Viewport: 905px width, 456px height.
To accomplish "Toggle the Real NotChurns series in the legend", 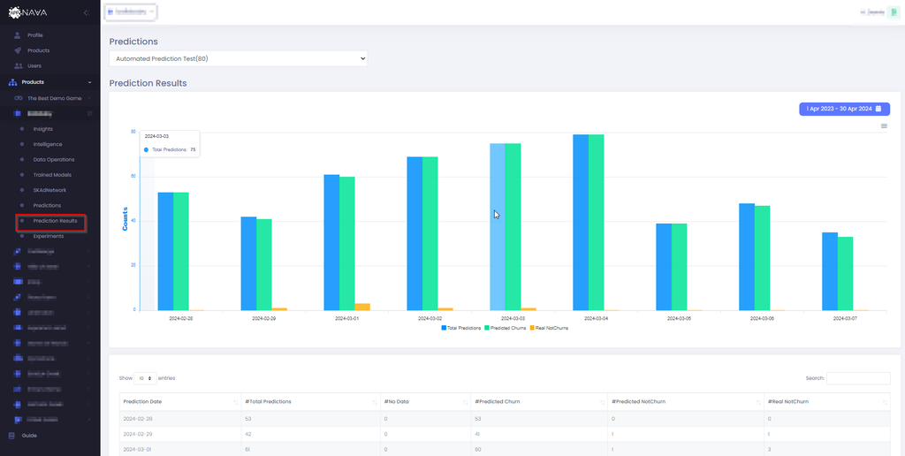I will point(549,328).
